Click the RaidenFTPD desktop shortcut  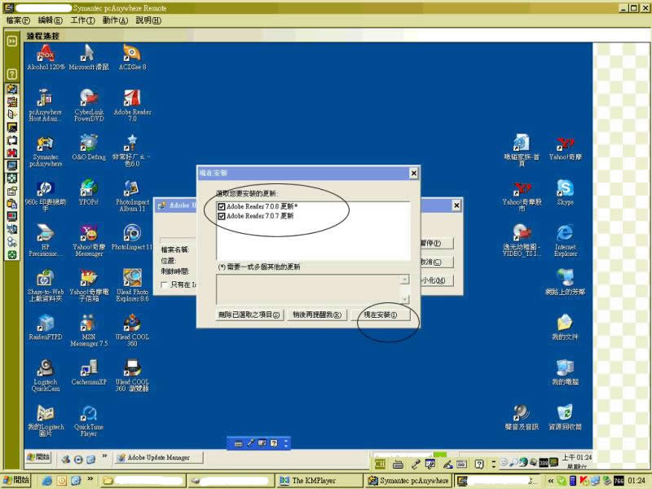pos(46,328)
